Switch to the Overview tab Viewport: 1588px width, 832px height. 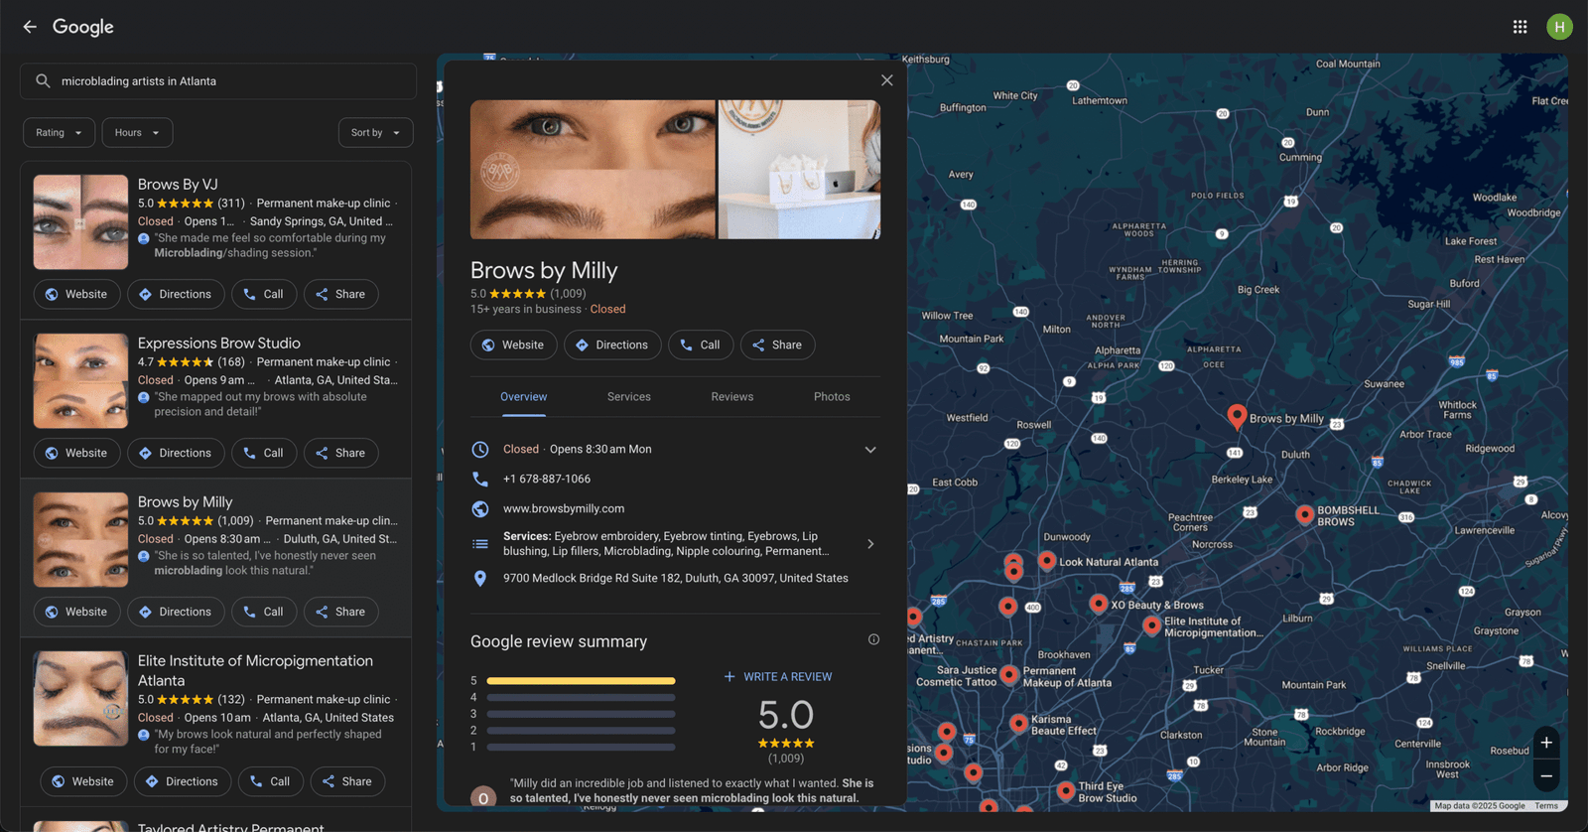(523, 397)
